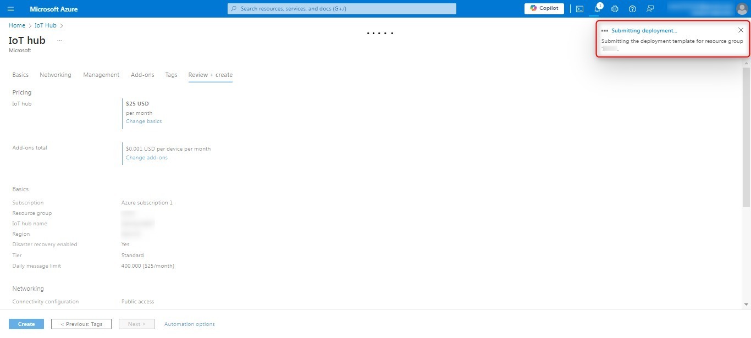Click the $25 USD price text
751x338 pixels.
137,103
